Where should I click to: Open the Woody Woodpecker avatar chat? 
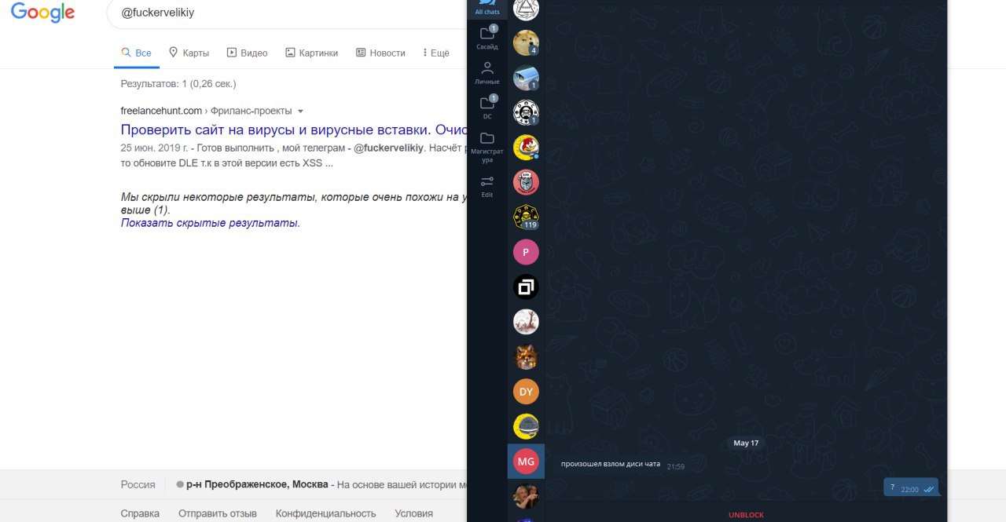coord(526,148)
